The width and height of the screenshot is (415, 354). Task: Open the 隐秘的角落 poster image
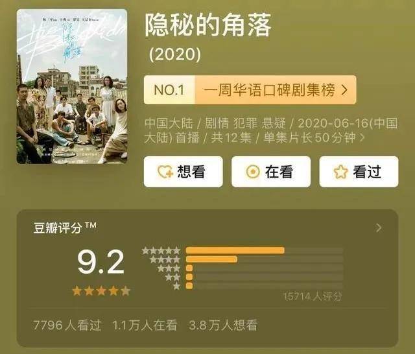72,86
